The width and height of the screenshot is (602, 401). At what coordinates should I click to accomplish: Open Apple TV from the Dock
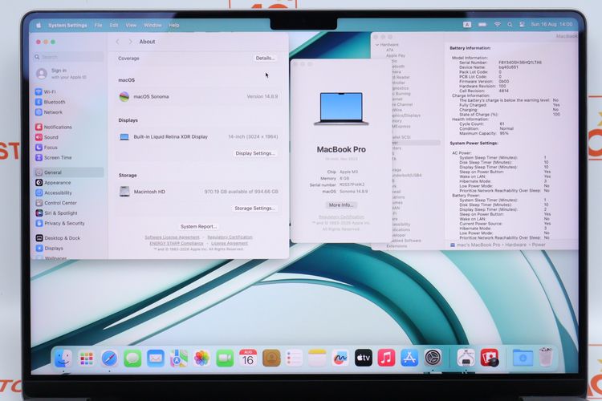click(363, 358)
